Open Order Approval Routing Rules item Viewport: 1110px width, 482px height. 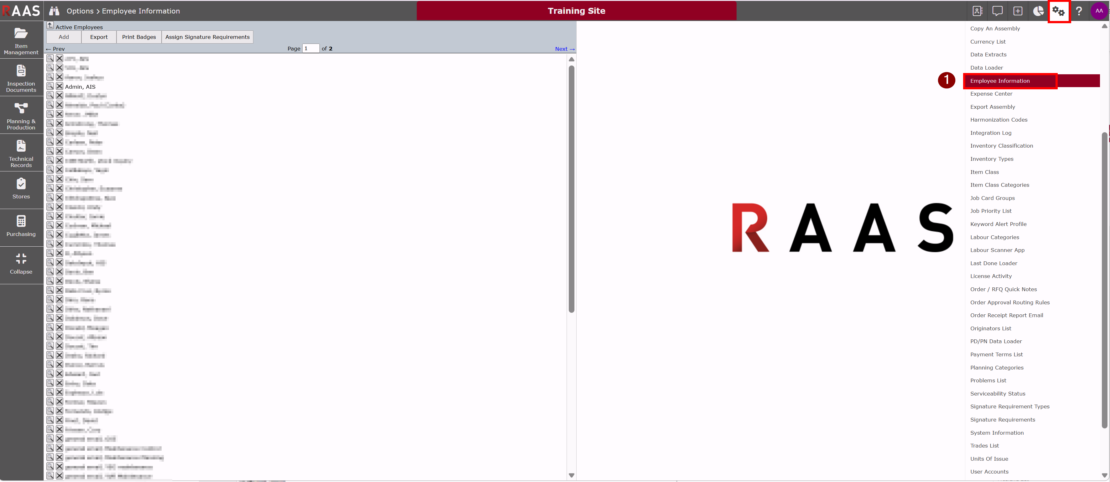1009,302
